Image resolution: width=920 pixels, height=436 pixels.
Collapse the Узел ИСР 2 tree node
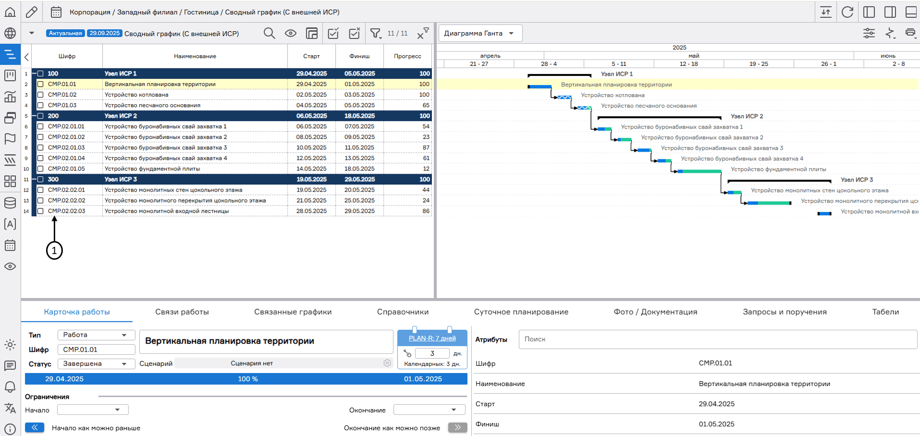(x=34, y=116)
